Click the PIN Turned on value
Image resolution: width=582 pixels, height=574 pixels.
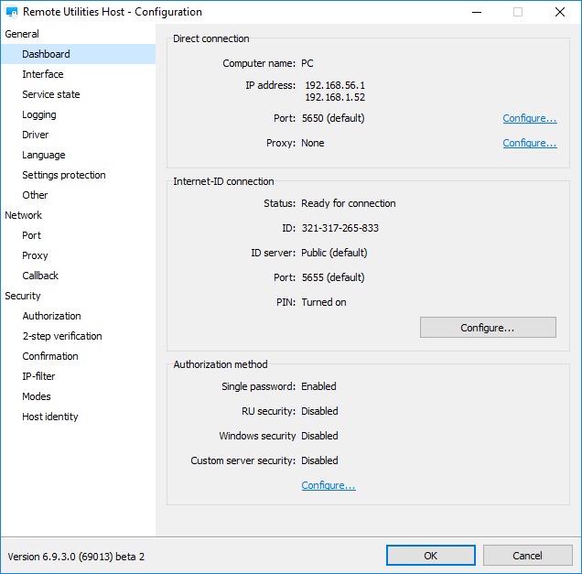324,302
